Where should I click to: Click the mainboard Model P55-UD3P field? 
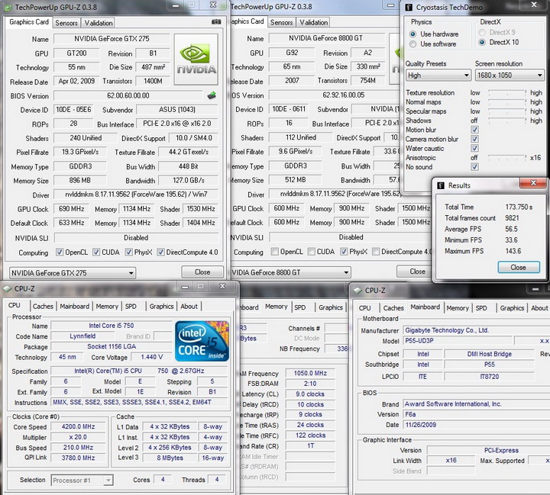[456, 340]
